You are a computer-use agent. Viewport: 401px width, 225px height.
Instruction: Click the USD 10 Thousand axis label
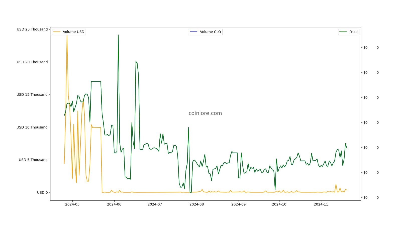[x=32, y=127]
